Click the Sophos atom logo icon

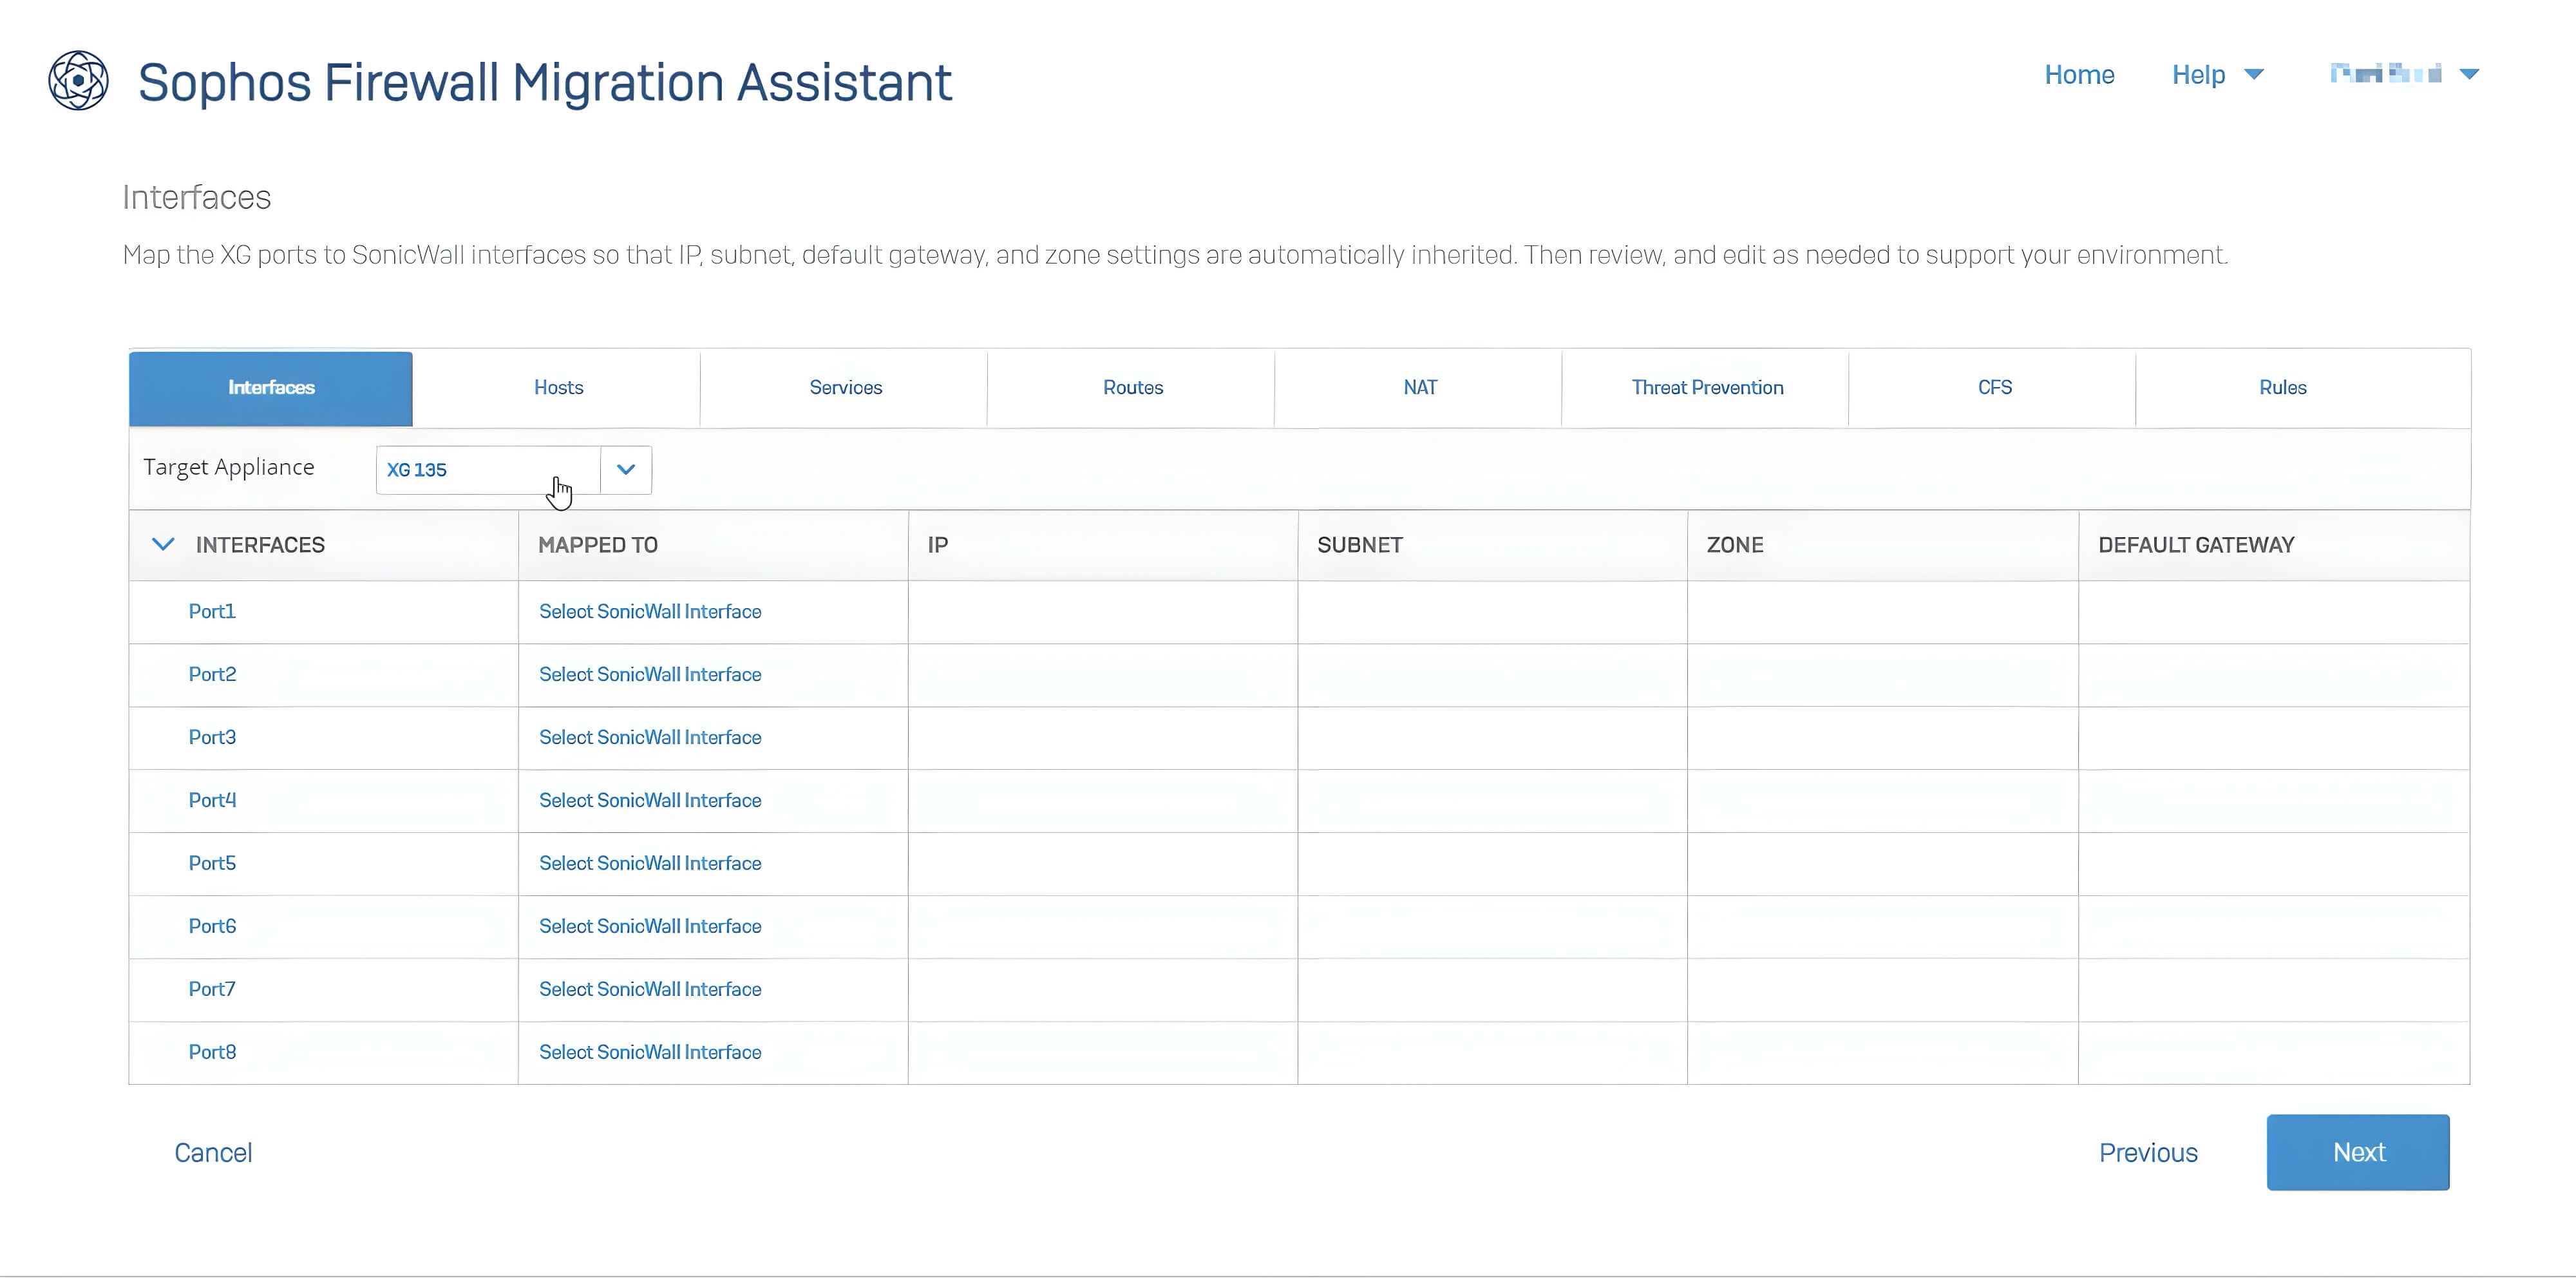point(78,81)
